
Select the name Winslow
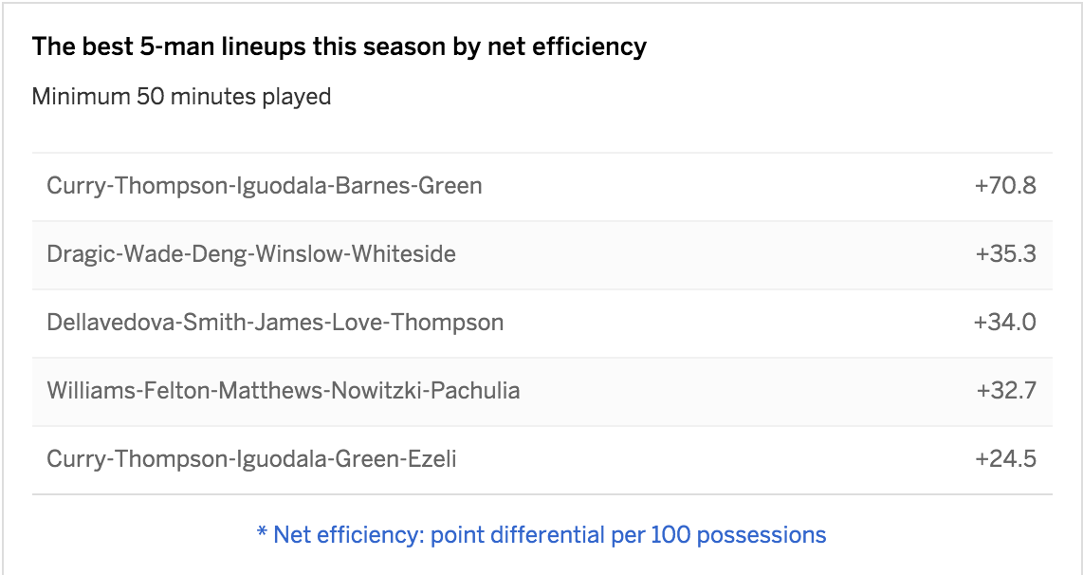(302, 254)
